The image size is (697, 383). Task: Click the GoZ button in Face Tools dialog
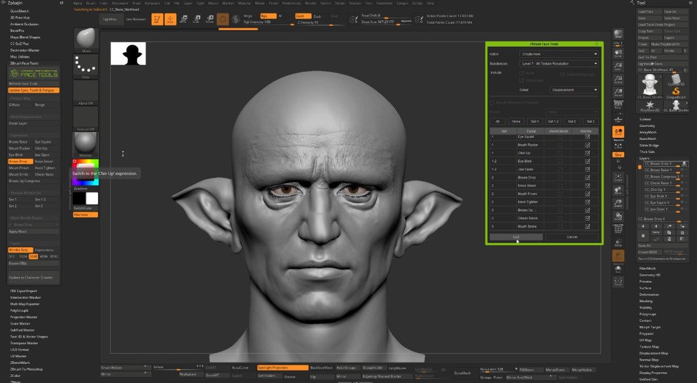click(x=516, y=237)
